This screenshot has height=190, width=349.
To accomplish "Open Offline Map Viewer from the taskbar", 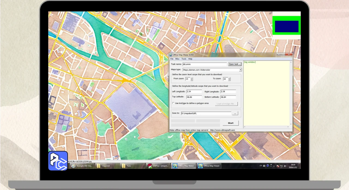I will pos(209,166).
